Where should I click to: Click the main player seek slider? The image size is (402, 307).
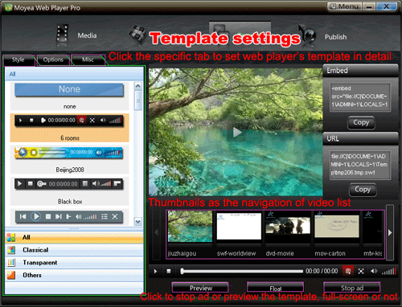pyautogui.click(x=242, y=272)
